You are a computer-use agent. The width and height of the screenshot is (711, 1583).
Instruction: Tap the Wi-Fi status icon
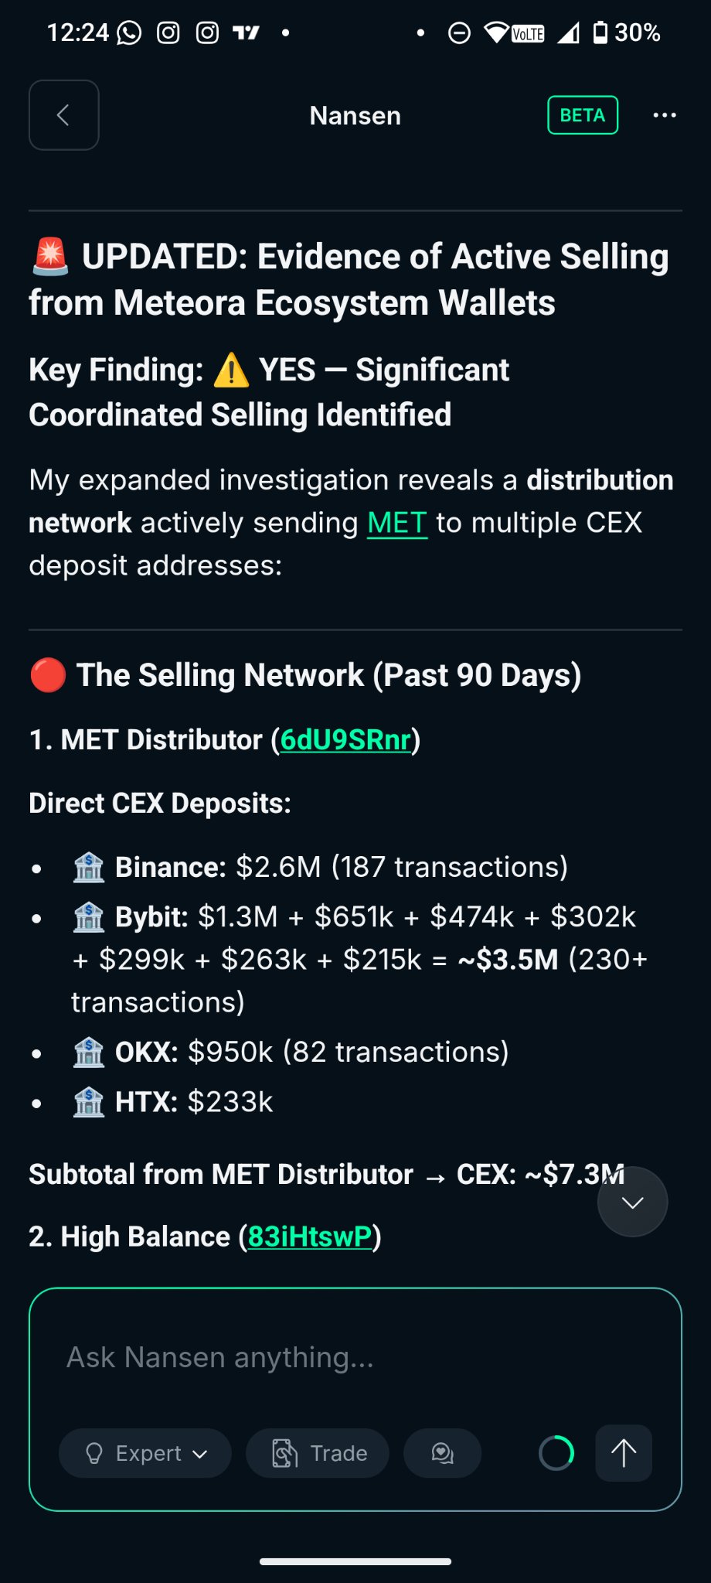coord(495,32)
